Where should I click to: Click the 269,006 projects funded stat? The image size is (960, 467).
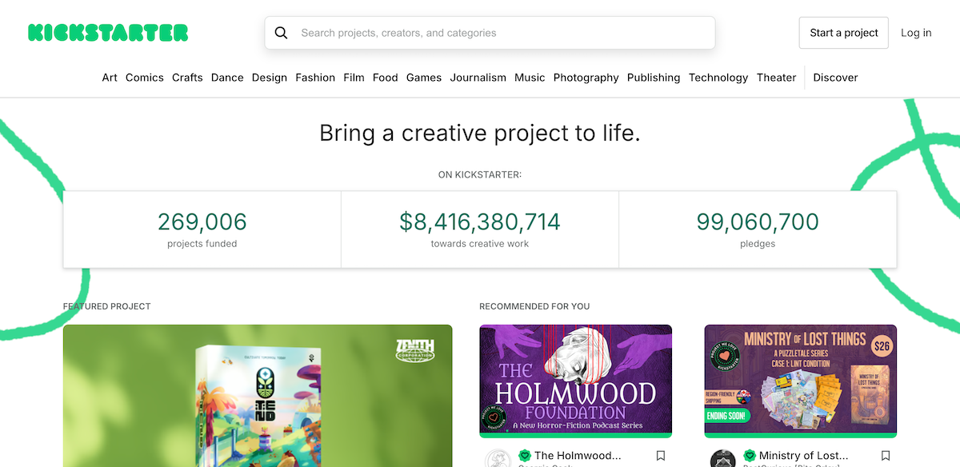(202, 229)
